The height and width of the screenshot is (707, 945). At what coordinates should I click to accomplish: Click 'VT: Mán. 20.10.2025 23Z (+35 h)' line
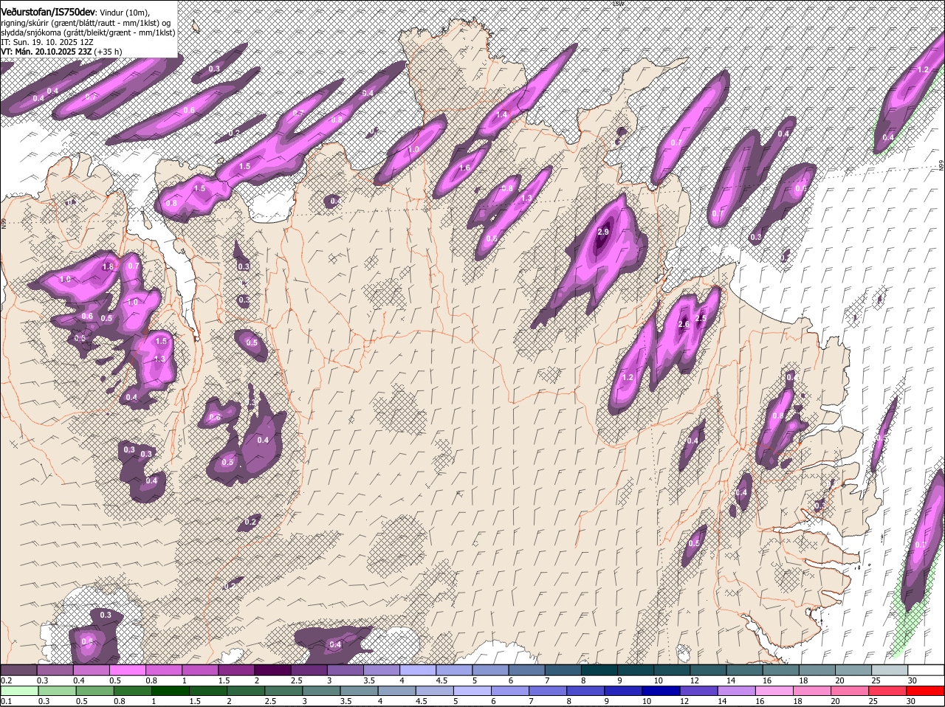click(61, 52)
